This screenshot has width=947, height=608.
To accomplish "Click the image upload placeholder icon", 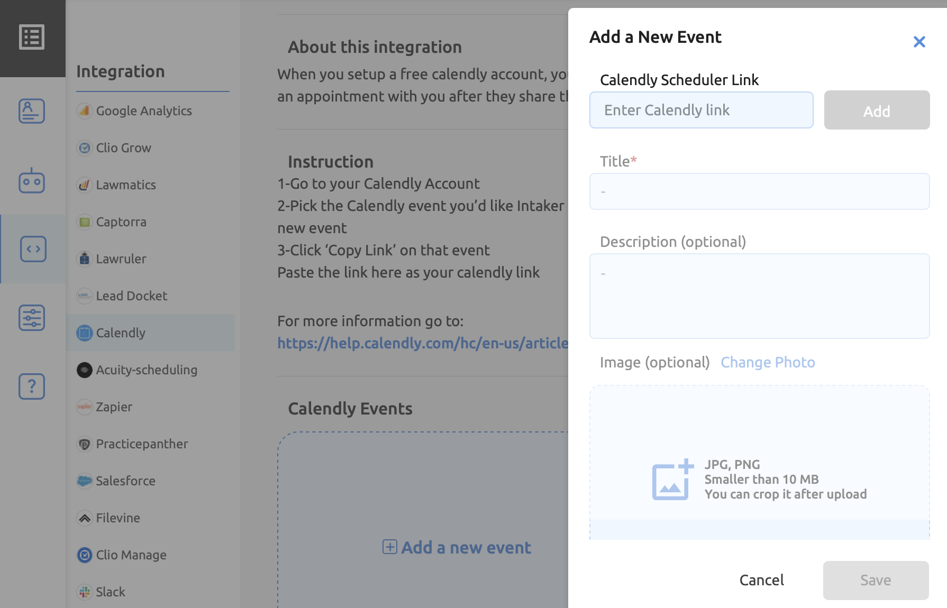I will tap(672, 480).
